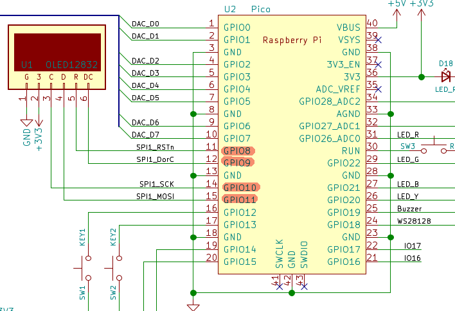This screenshot has width=455, height=311.
Task: Click the no-connect marker on VSYS pin 39
Action: pos(379,40)
